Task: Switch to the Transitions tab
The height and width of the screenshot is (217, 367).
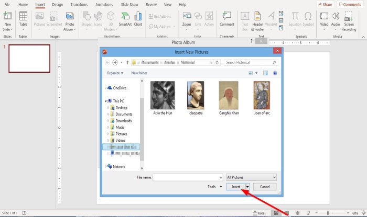Action: 79,4
